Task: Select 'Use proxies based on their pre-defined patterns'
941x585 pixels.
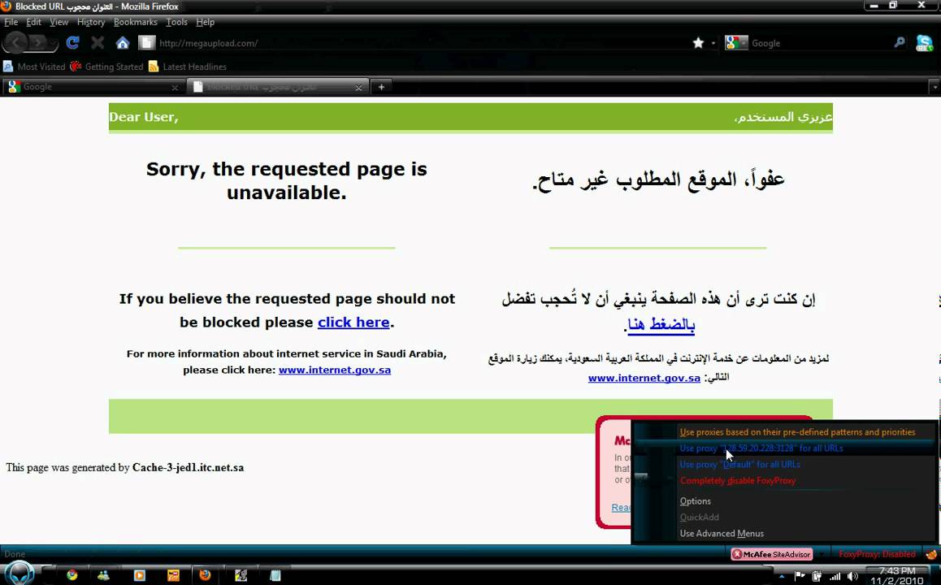Action: pos(797,432)
